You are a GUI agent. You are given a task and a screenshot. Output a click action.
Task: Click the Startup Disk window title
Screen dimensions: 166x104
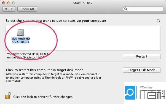click(x=83, y=3)
